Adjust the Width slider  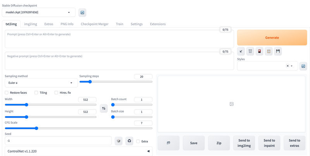[51, 105]
